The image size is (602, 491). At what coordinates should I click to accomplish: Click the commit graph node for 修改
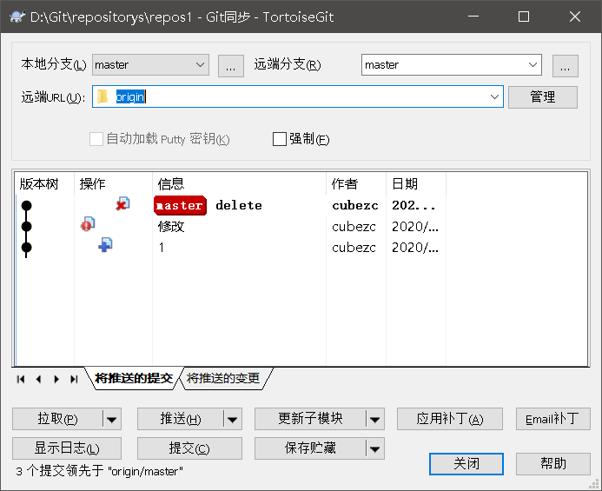26,226
